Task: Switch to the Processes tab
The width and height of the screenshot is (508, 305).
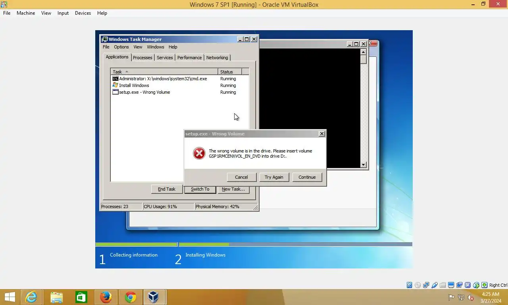Action: [142, 58]
